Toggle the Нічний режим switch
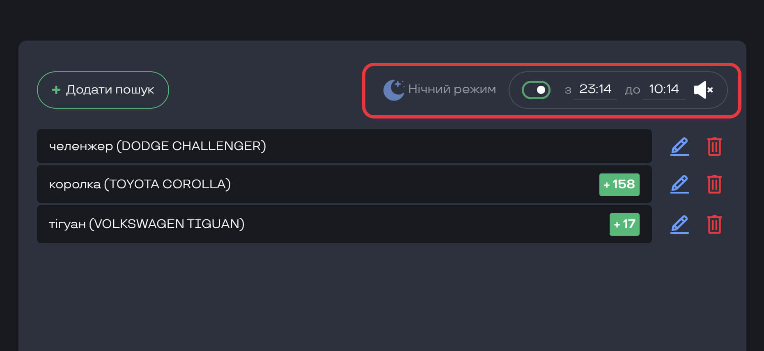The height and width of the screenshot is (351, 764). (536, 90)
